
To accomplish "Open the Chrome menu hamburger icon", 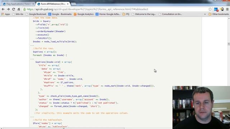I will pyautogui.click(x=227, y=9).
